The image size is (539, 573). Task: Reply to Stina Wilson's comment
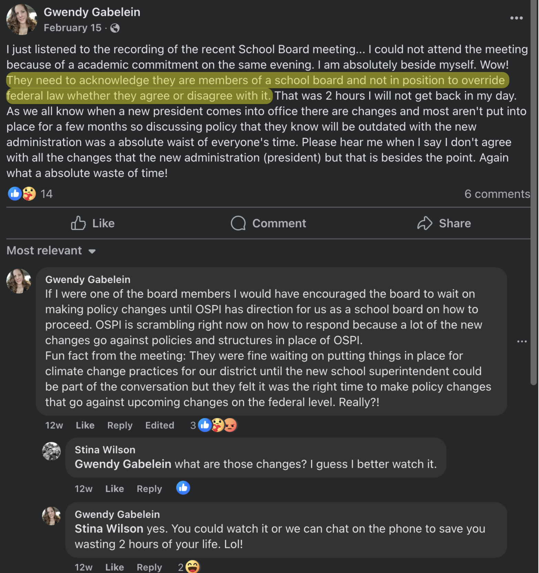point(149,489)
